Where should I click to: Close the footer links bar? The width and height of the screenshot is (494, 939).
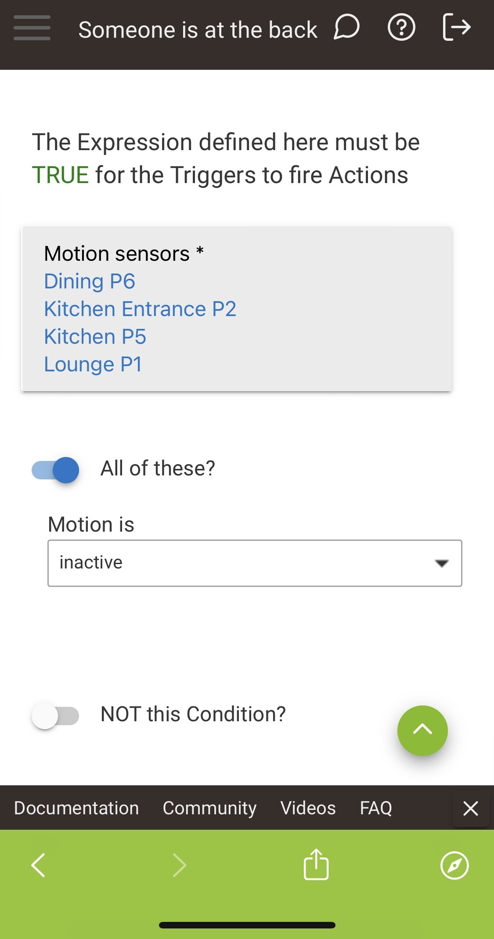tap(471, 808)
